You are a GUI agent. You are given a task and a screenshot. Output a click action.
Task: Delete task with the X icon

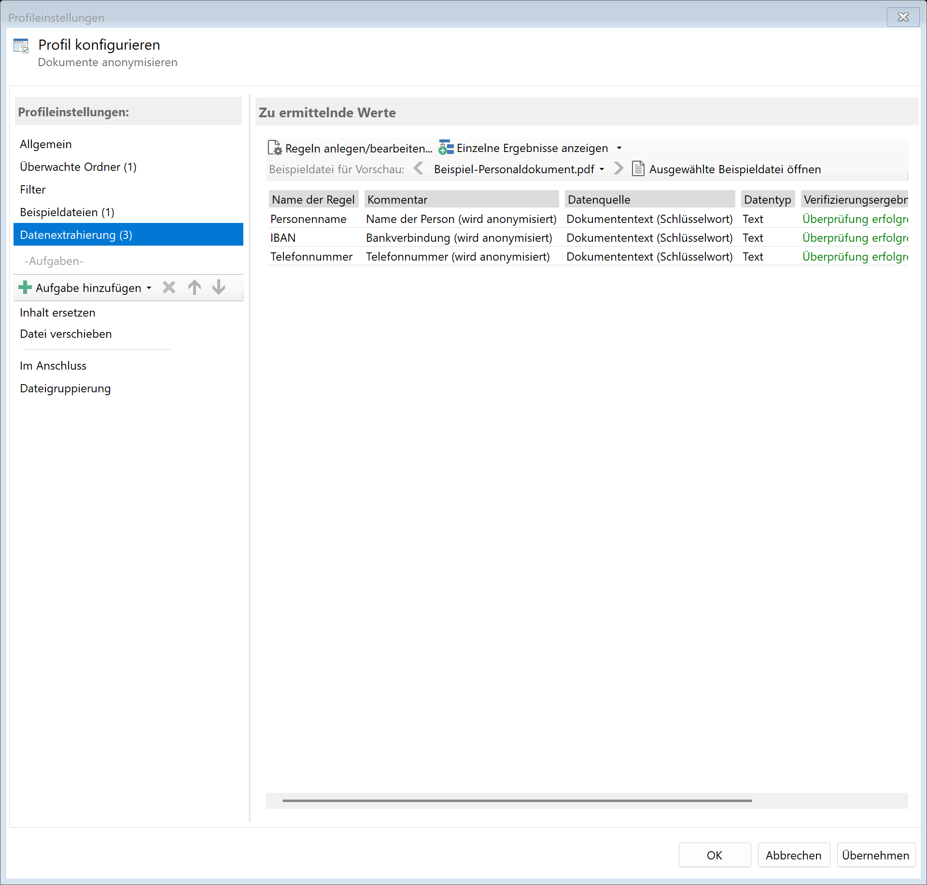pos(169,288)
